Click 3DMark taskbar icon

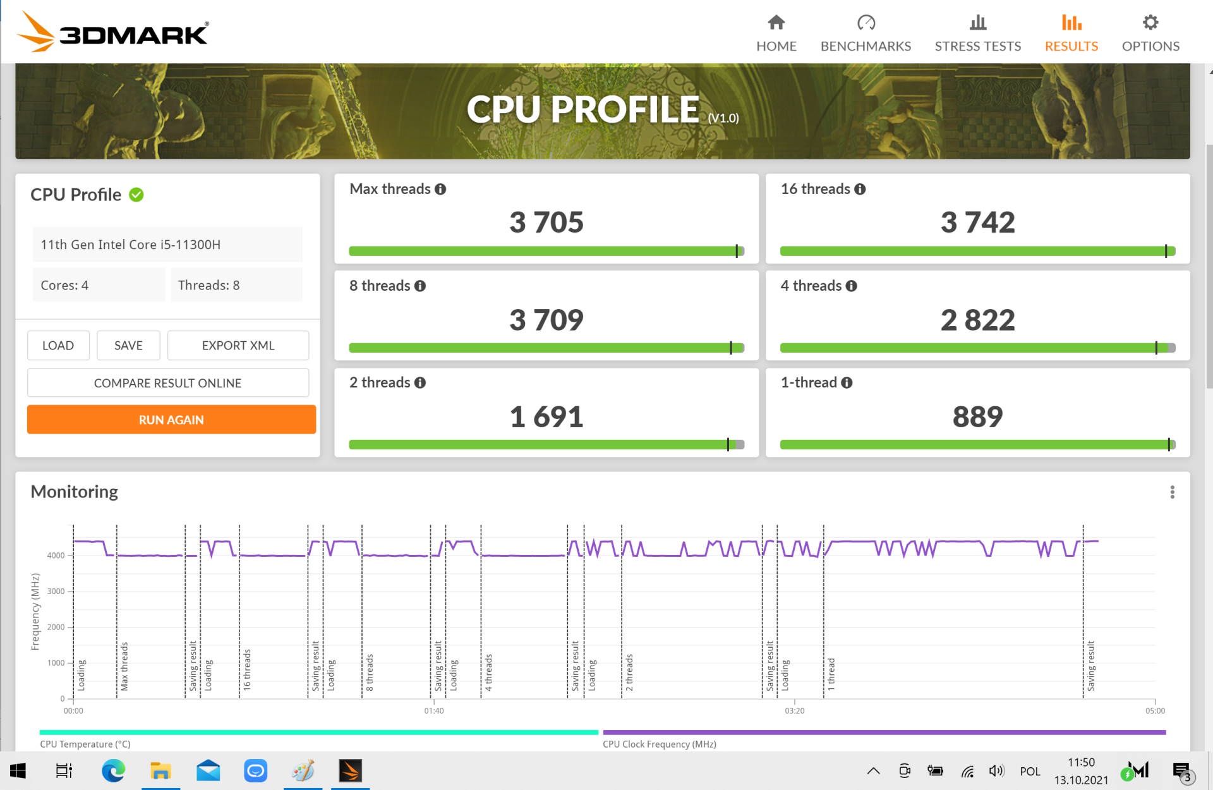[350, 770]
